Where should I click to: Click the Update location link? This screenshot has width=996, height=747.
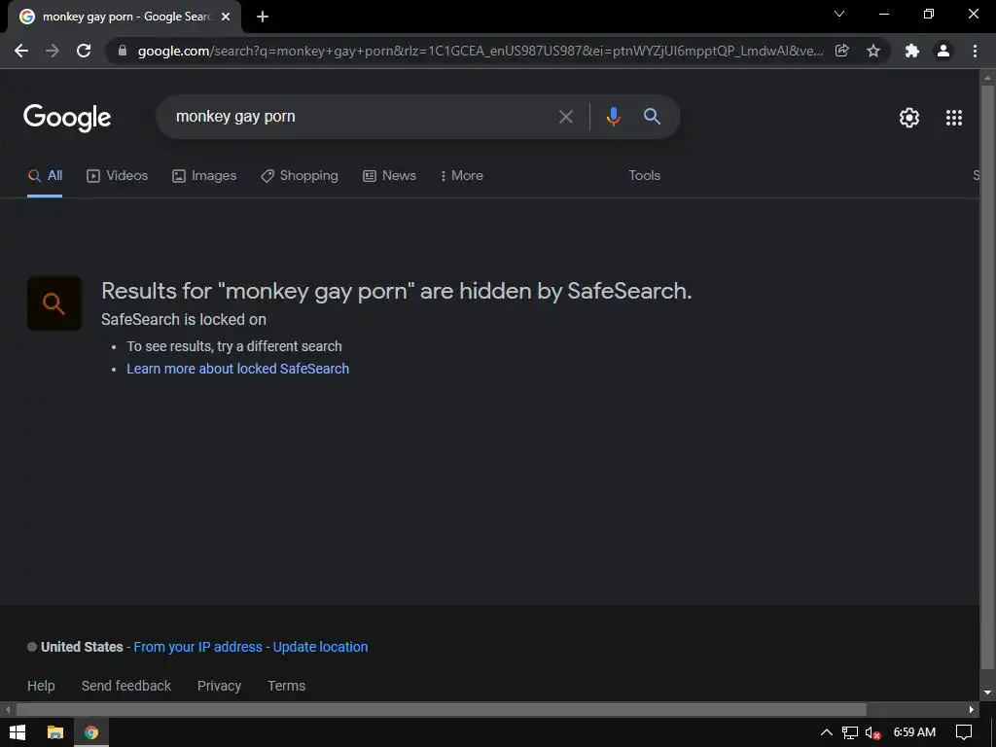pyautogui.click(x=320, y=647)
